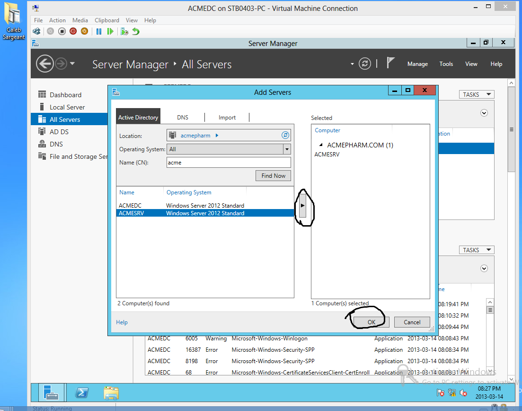Click the VM Checkpoint snapshot icon
The width and height of the screenshot is (522, 411).
click(124, 31)
